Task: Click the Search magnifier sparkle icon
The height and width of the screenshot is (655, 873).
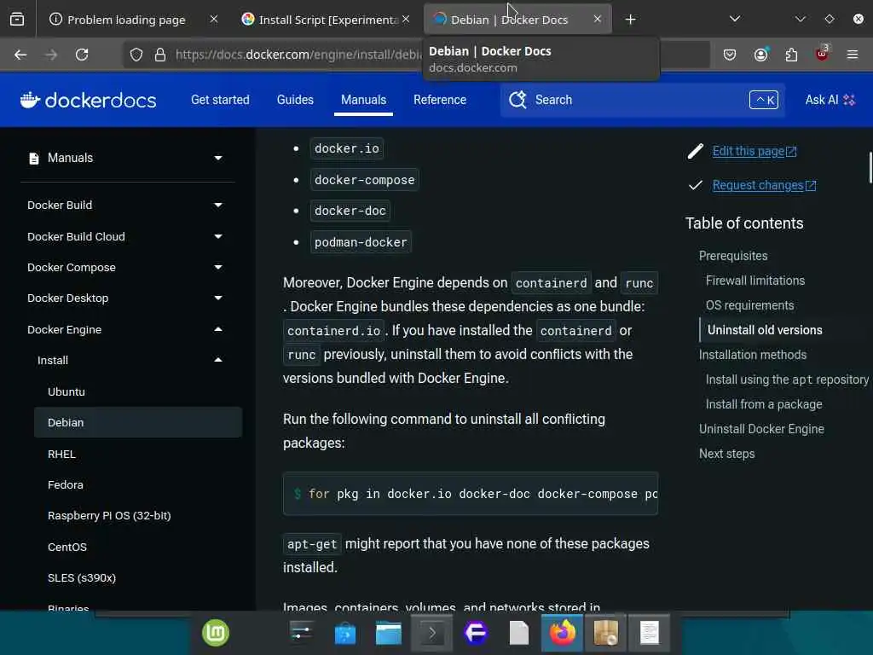Action: click(517, 100)
